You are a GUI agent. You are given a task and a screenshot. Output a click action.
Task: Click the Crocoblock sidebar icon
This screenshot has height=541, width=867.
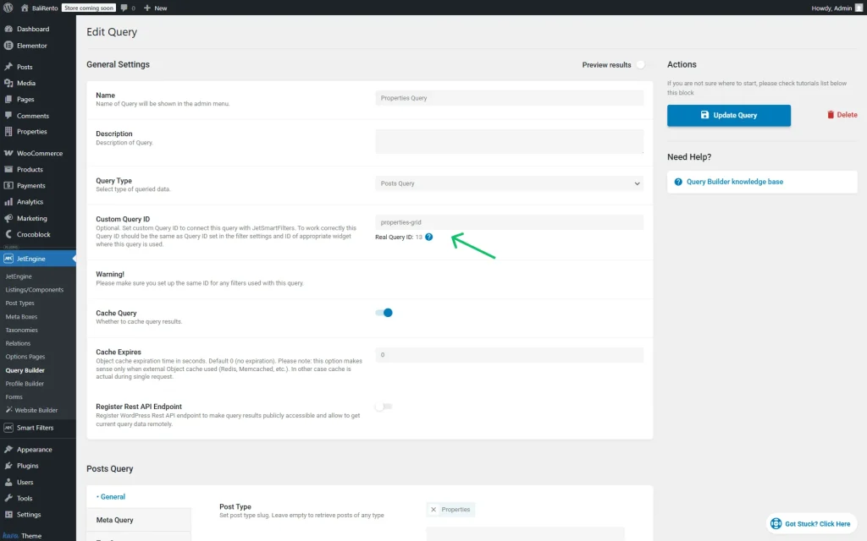(8, 234)
